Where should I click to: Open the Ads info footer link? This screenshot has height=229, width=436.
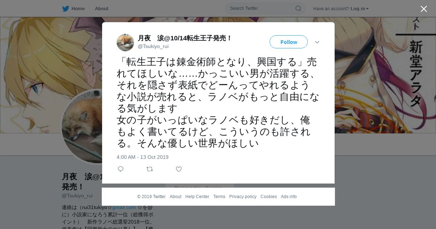coord(289,197)
